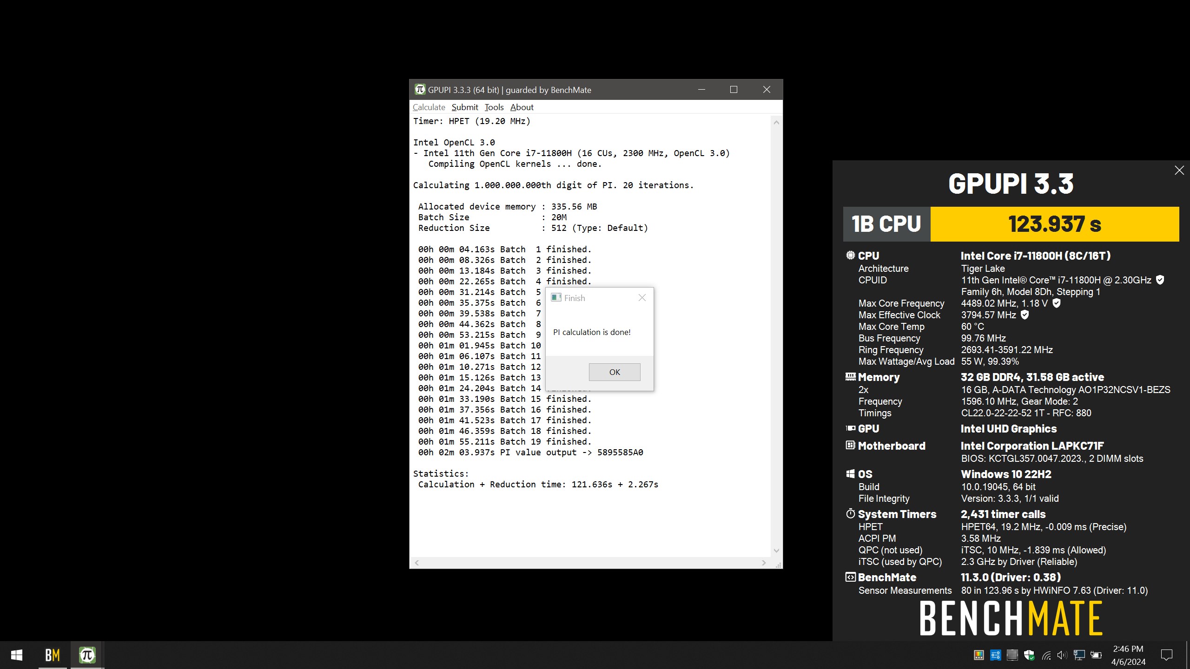Open the blue settings-sliders tray icon
Image resolution: width=1190 pixels, height=669 pixels.
(x=995, y=655)
